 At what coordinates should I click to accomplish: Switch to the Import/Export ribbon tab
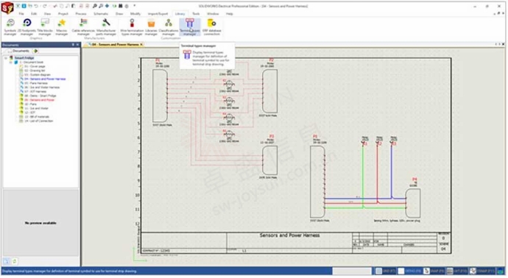coord(158,13)
